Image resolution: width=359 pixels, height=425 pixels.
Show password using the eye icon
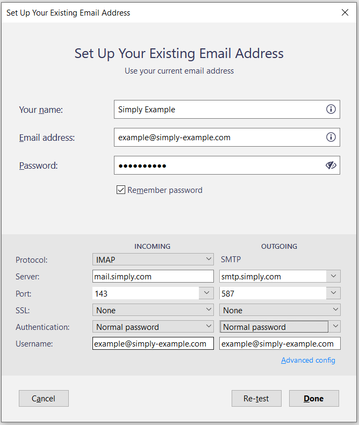tap(331, 165)
